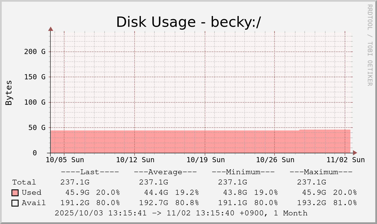377x224 pixels.
Task: Click the RRDTOOL / TOBI OETIKER watermark
Action: 370,45
